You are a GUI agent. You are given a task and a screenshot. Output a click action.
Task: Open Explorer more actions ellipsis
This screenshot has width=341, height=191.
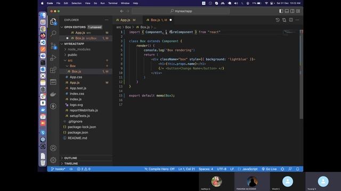pyautogui.click(x=107, y=20)
